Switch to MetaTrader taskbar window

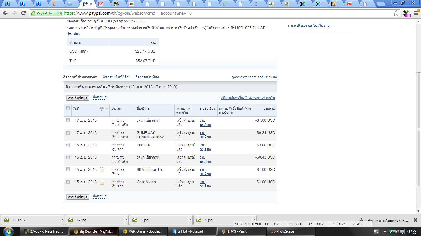pyautogui.click(x=44, y=231)
